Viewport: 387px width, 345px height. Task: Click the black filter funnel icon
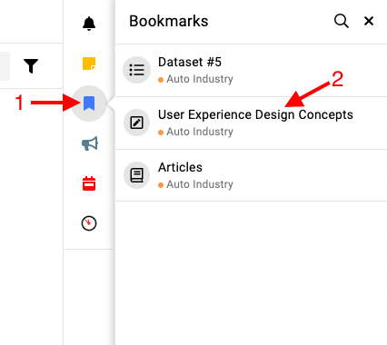tap(31, 65)
